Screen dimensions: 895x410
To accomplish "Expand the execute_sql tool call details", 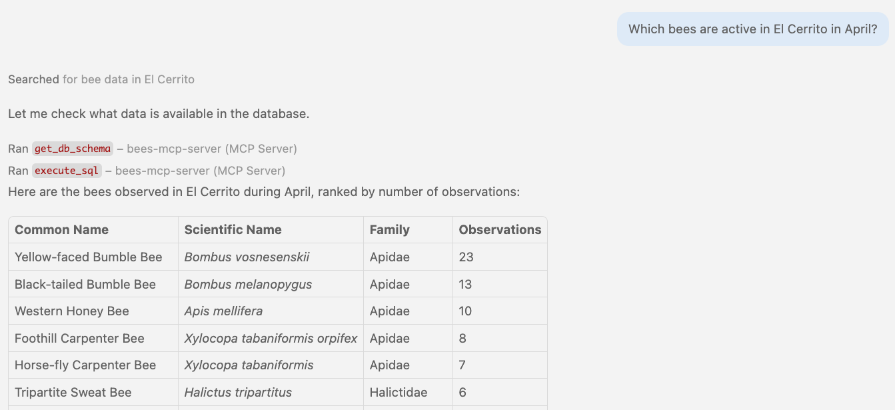I will [67, 170].
